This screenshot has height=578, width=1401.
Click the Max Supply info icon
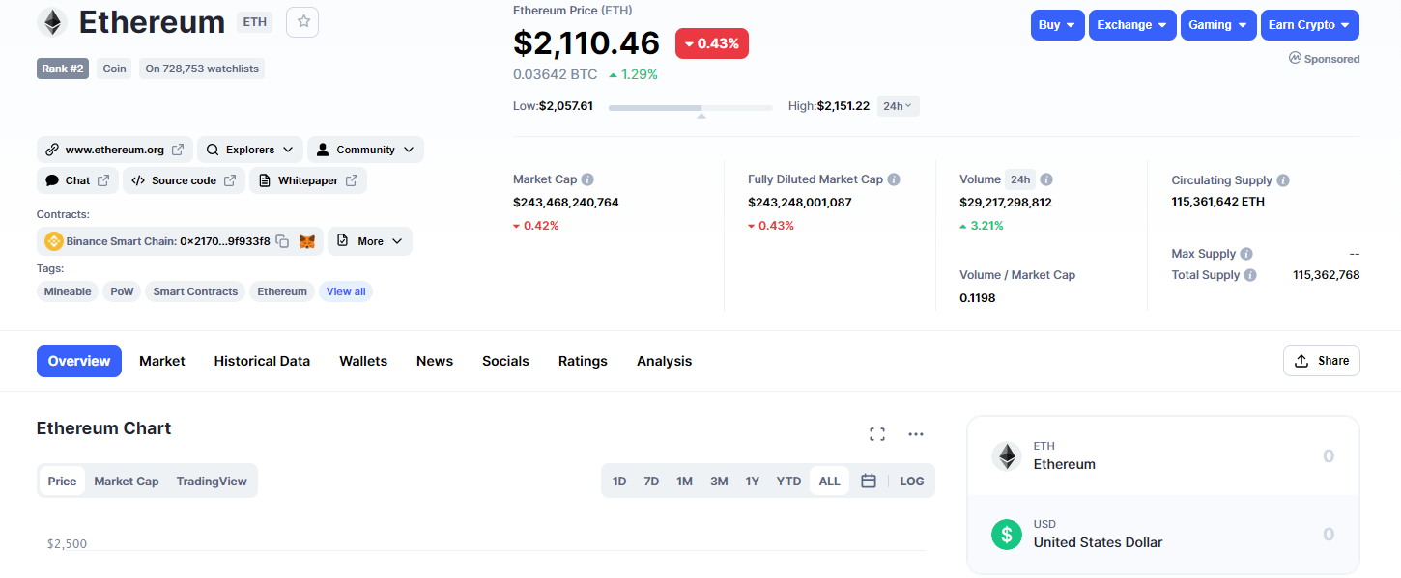[1246, 254]
